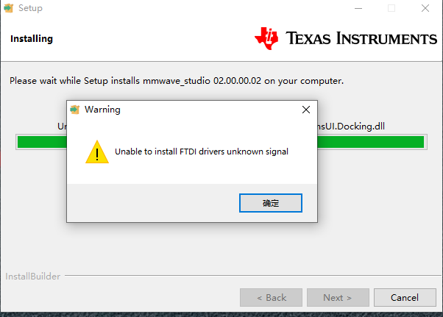
Task: Click the Texas Instruments wordmark text
Action: pos(361,38)
